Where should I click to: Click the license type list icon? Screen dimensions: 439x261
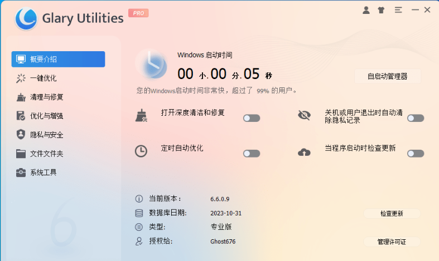[x=139, y=227]
